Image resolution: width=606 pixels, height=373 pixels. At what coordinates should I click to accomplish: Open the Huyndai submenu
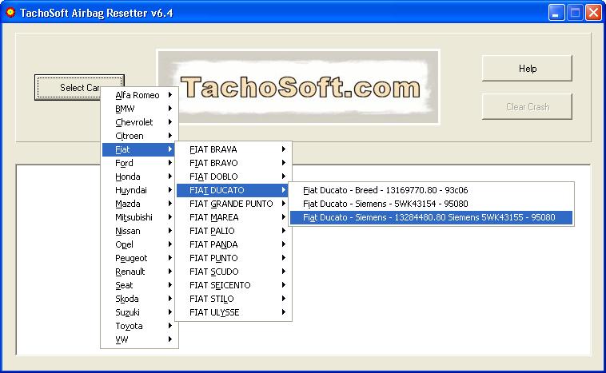tap(138, 190)
